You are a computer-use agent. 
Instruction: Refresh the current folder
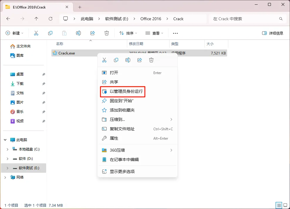coord(51,19)
